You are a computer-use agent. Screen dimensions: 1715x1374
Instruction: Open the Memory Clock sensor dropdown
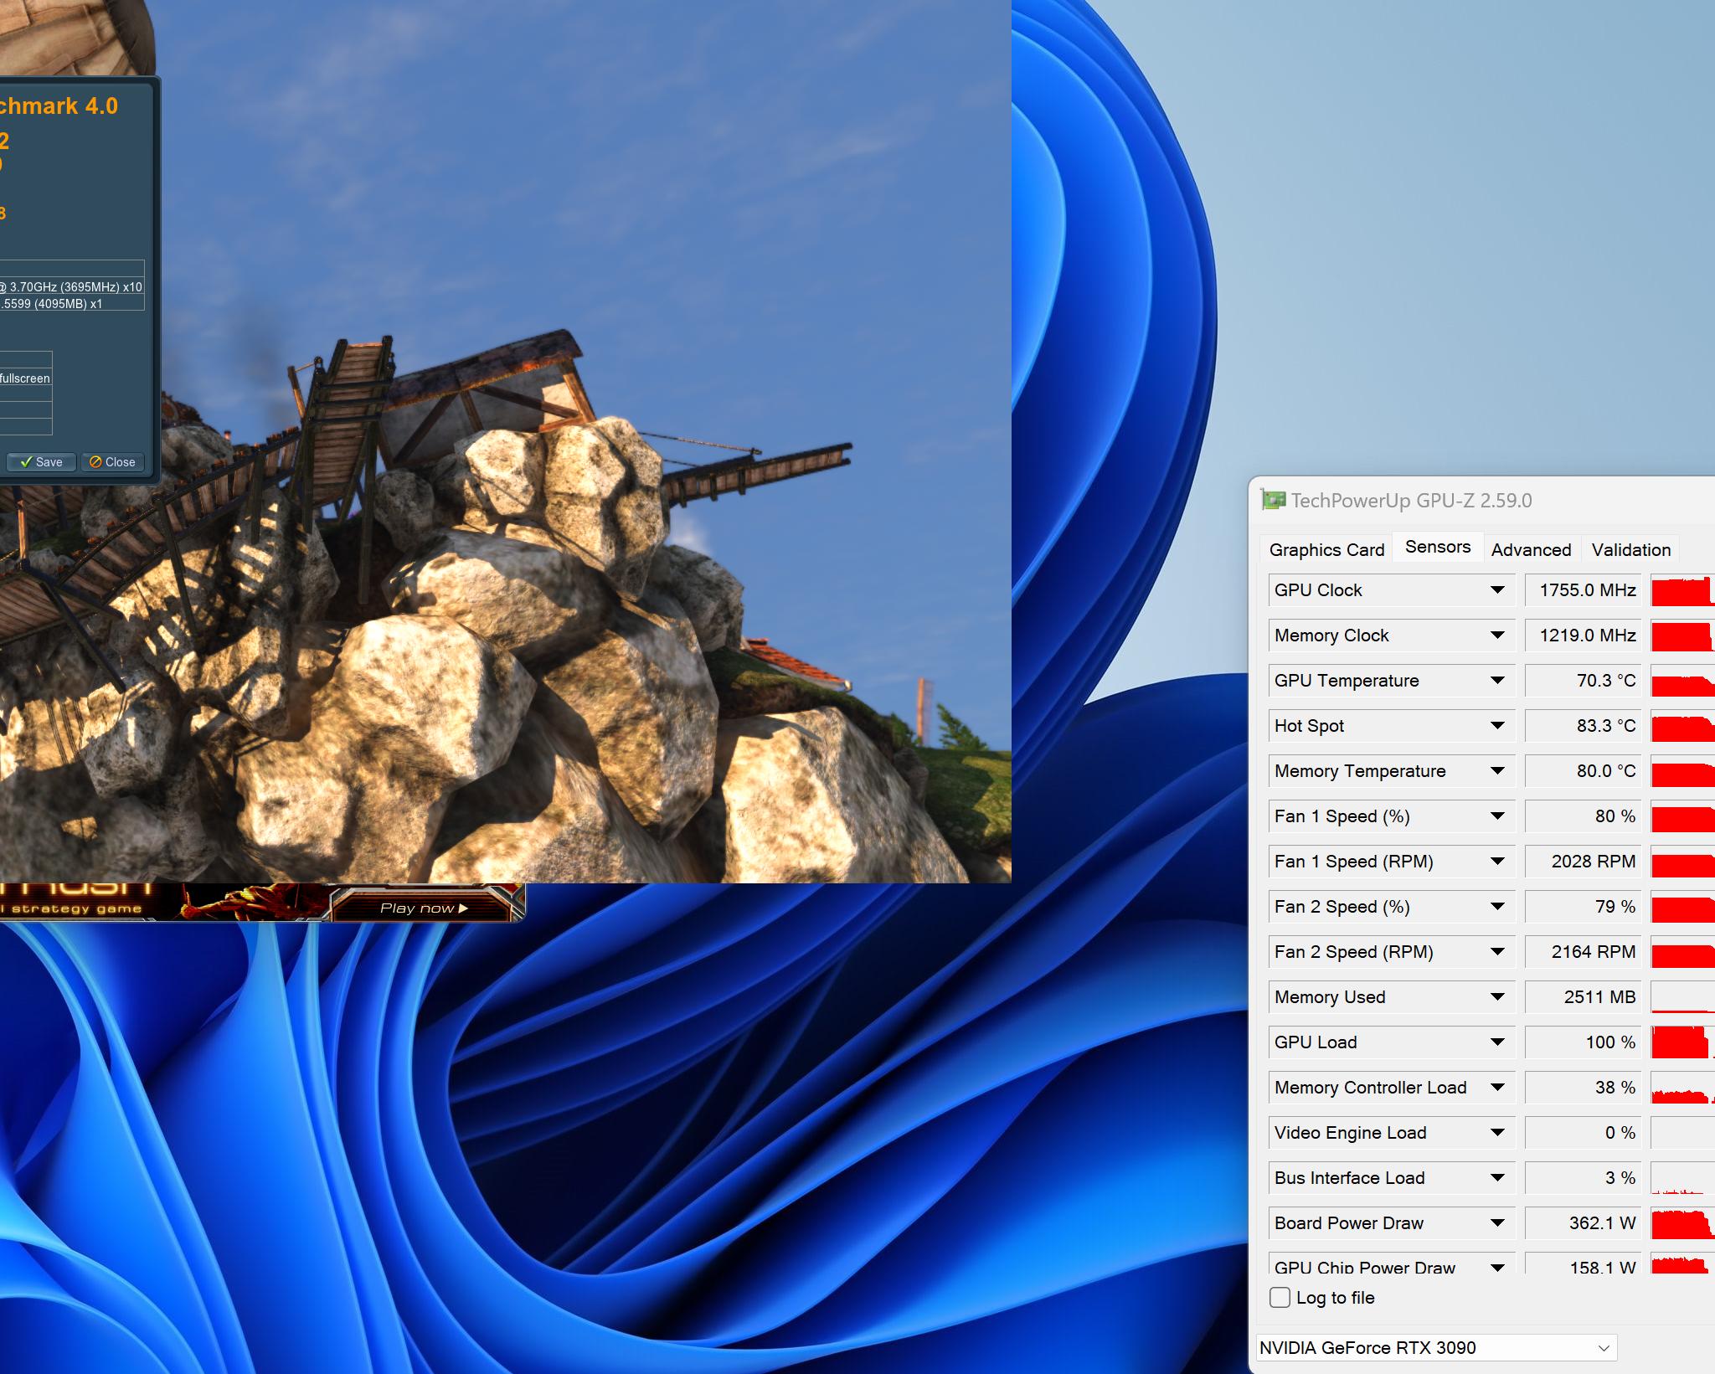(x=1497, y=636)
